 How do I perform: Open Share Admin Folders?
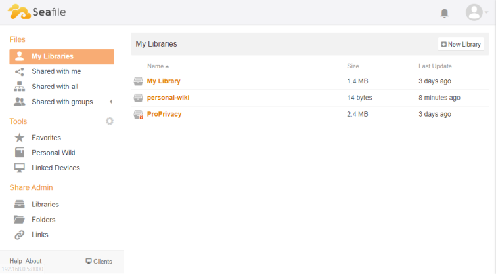coord(43,220)
